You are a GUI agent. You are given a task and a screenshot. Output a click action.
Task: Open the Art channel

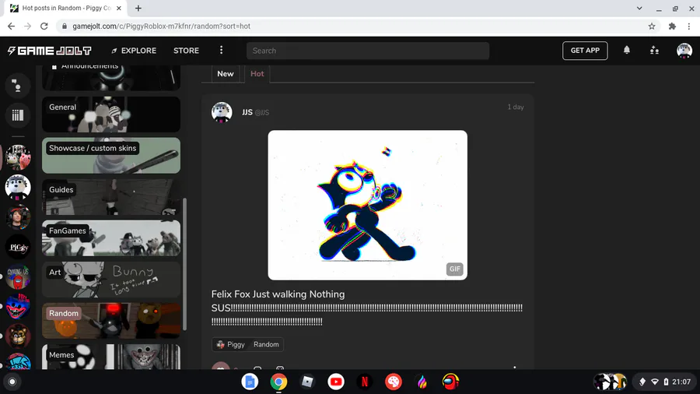[x=111, y=280]
